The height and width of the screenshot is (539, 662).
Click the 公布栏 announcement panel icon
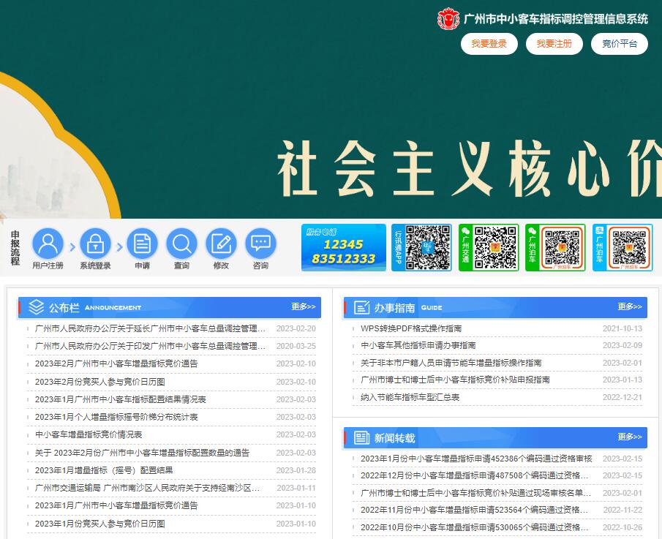coord(36,307)
